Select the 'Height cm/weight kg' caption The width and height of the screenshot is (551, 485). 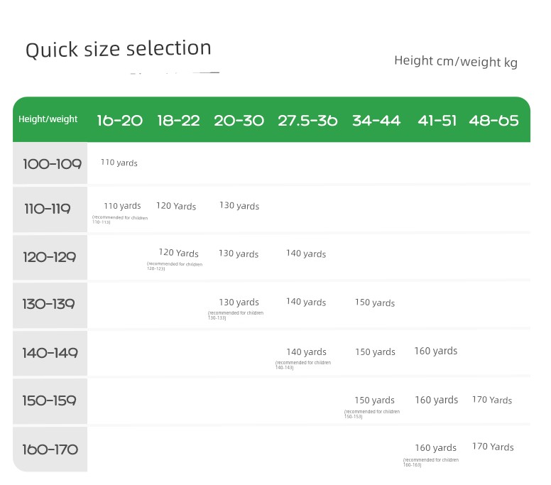[x=456, y=61]
